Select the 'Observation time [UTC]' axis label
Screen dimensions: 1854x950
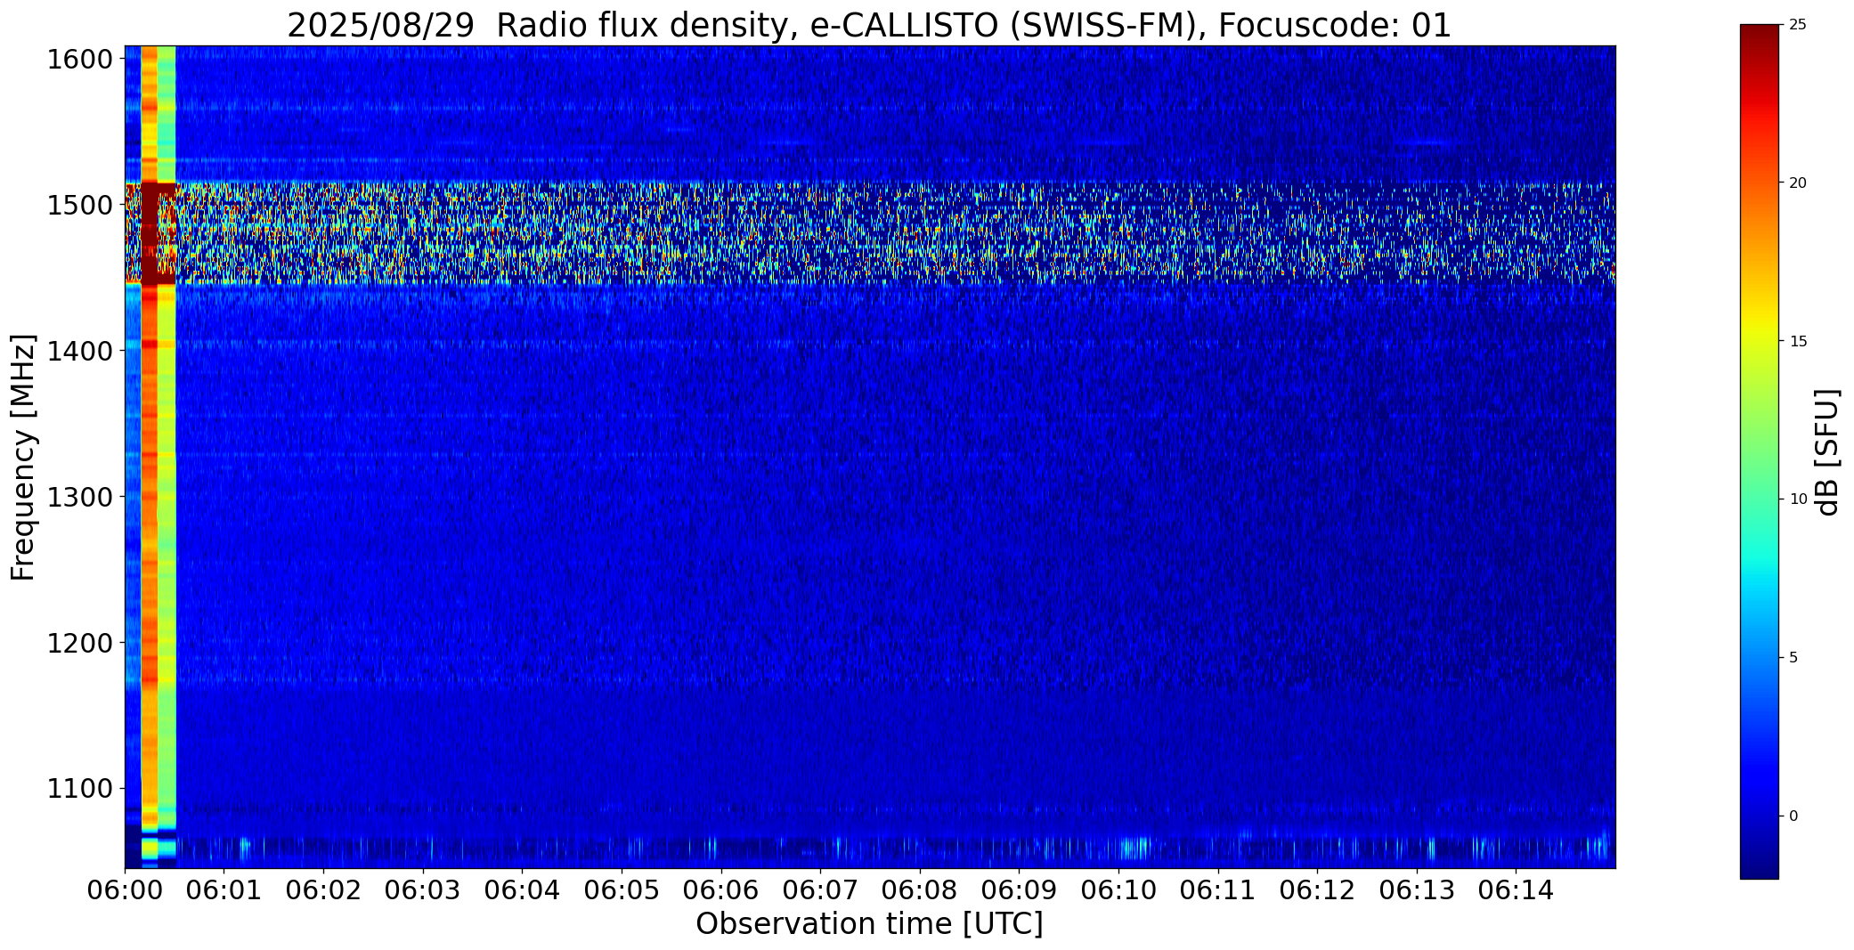869,924
